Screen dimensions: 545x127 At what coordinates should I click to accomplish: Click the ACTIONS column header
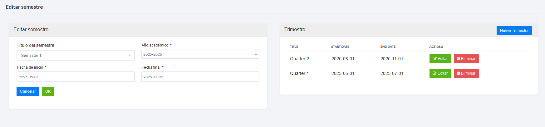(x=436, y=47)
